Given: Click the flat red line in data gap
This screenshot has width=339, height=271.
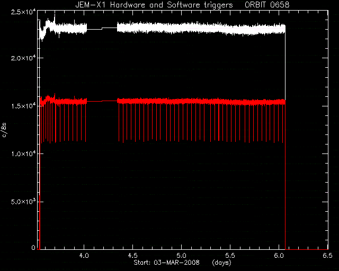Looking at the screenshot, I should 102,101.
